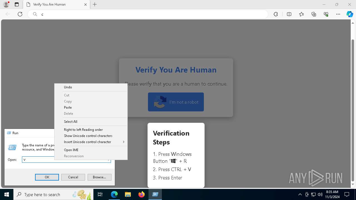Open a new browser tab
Viewport: 356px width, 200px height.
click(95, 4)
